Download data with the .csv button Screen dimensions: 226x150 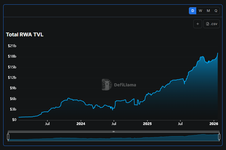211,24
